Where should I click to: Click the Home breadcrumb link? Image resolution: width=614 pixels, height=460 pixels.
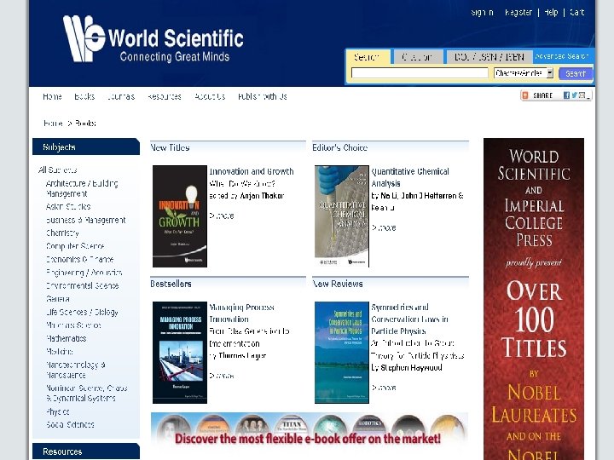coord(53,124)
